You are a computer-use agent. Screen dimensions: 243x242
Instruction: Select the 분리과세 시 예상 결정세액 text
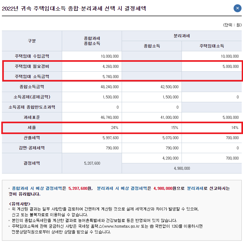122,189
